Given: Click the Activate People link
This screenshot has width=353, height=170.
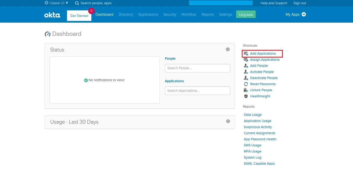Looking at the screenshot, I should (x=262, y=72).
